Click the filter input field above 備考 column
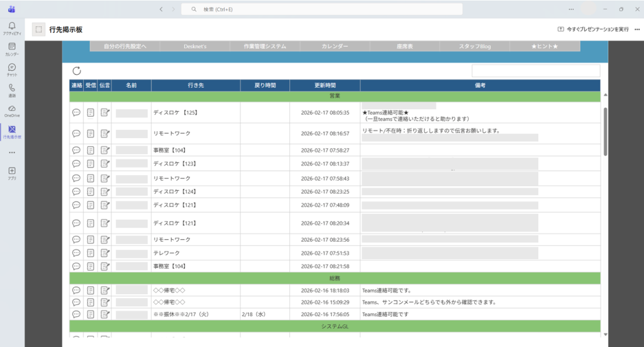Viewport: 644px width, 347px height. coord(536,71)
